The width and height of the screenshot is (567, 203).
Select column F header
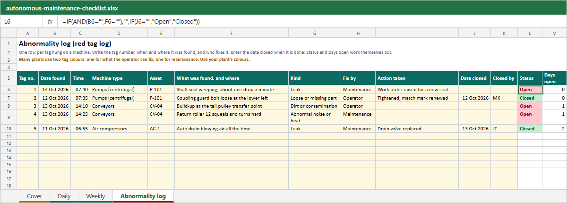click(232, 33)
